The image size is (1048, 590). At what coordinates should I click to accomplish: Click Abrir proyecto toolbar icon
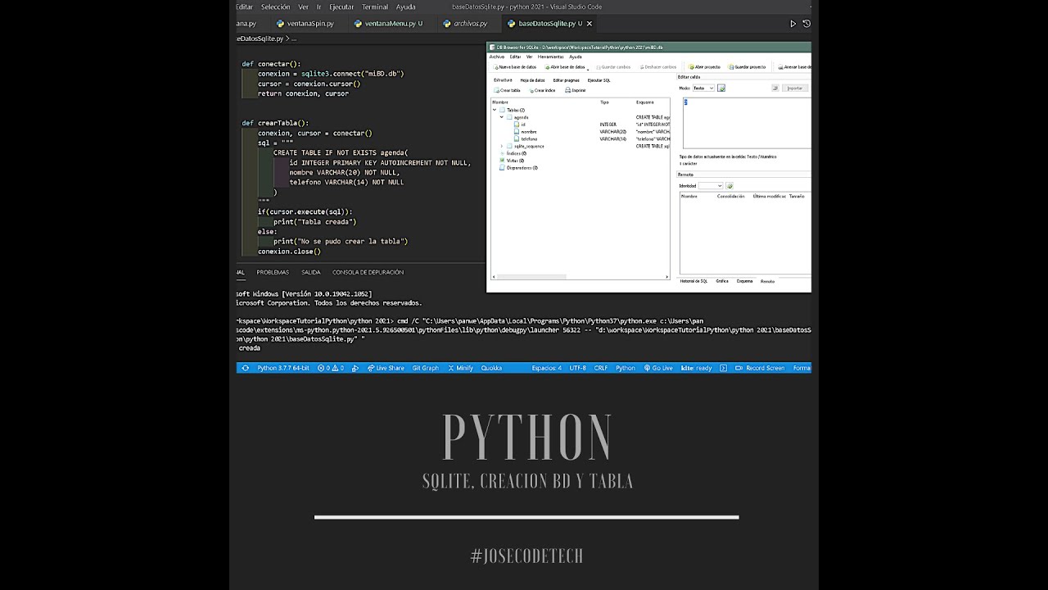pos(704,67)
